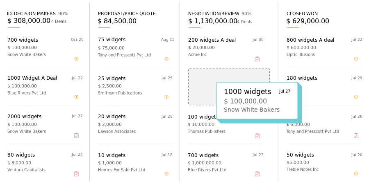The height and width of the screenshot is (184, 369).
Task: Open task clipboard icon on Thomas Publishers deal
Action: [257, 136]
